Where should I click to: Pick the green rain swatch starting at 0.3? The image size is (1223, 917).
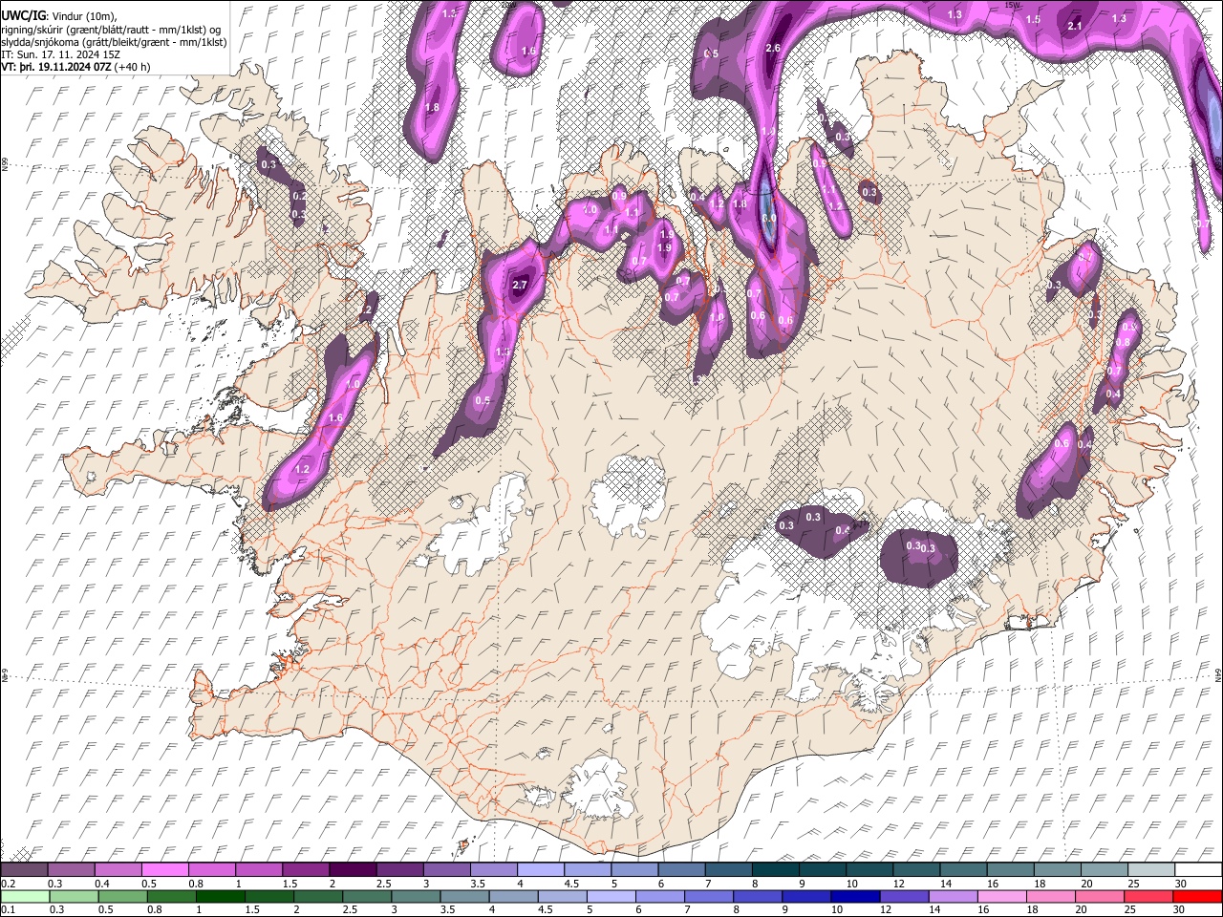coord(74,896)
